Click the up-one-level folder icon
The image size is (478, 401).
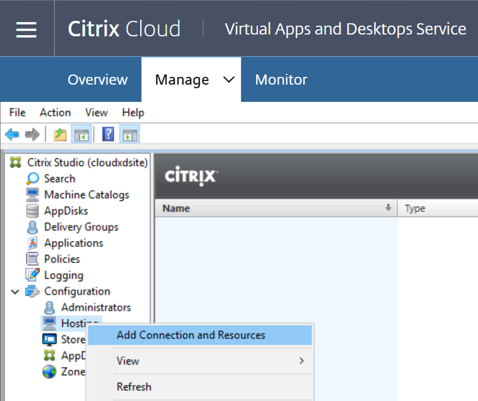point(60,134)
